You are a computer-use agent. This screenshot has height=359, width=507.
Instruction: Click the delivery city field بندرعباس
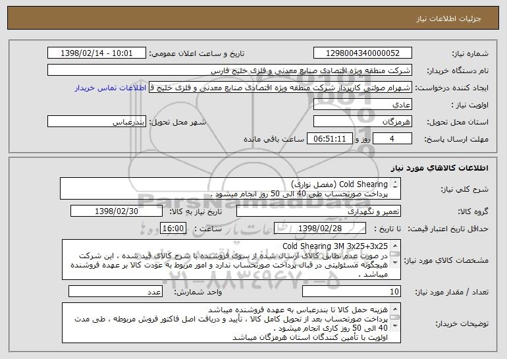(x=97, y=122)
